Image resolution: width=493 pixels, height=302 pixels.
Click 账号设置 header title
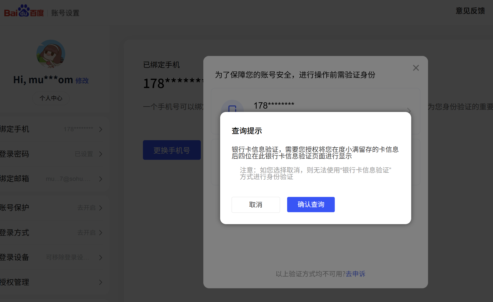(x=65, y=13)
